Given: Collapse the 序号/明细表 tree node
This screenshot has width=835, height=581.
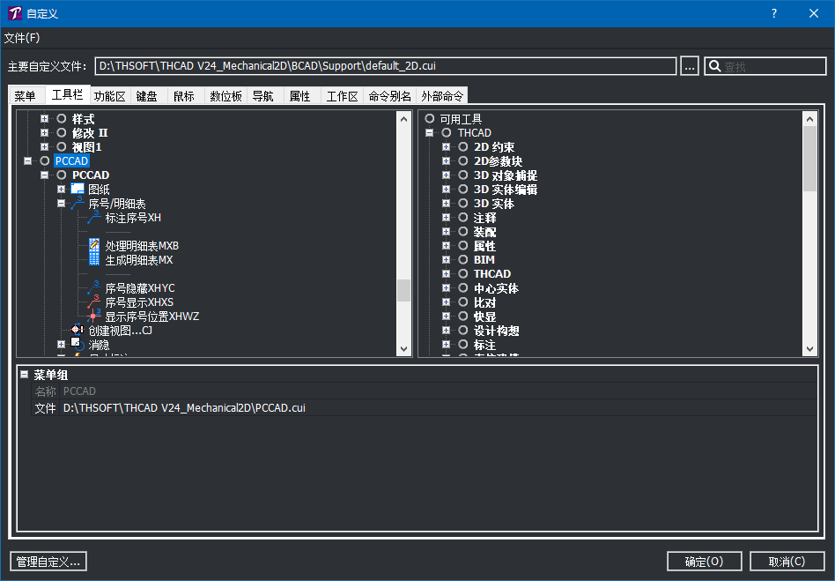Looking at the screenshot, I should pyautogui.click(x=62, y=204).
